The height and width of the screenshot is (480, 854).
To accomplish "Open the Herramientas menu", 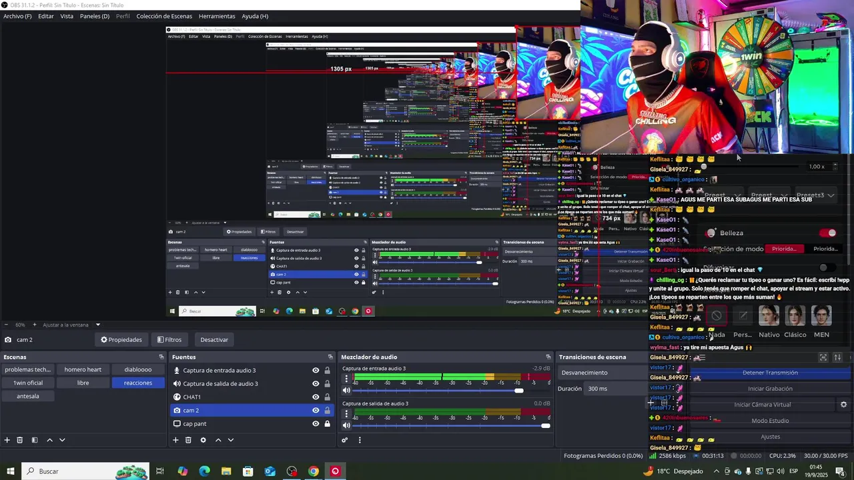I will [x=217, y=16].
